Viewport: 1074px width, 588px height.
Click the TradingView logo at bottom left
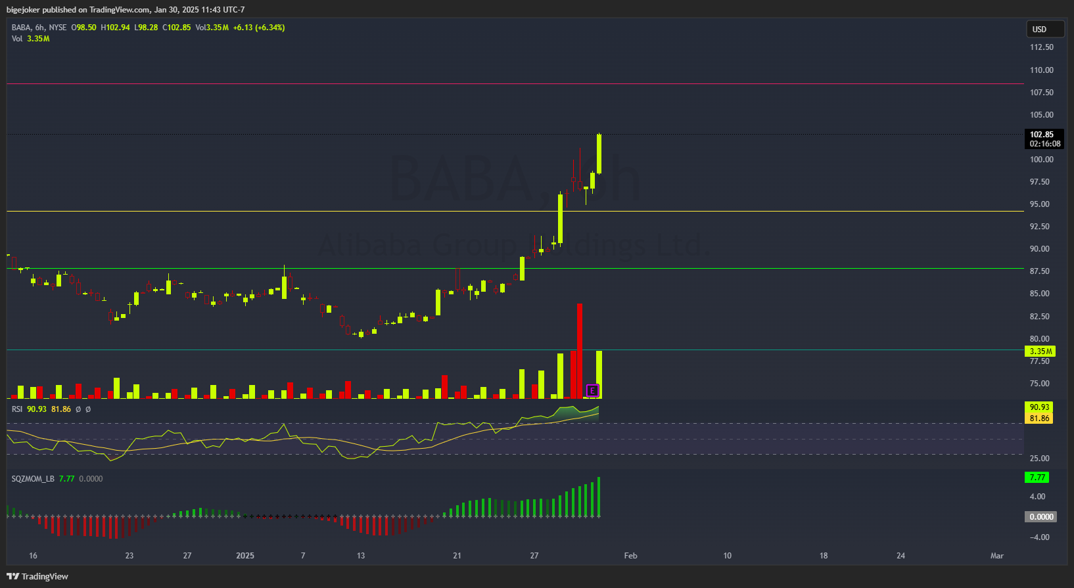click(37, 576)
